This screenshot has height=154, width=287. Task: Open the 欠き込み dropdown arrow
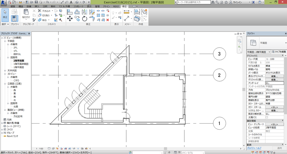coord(52,11)
